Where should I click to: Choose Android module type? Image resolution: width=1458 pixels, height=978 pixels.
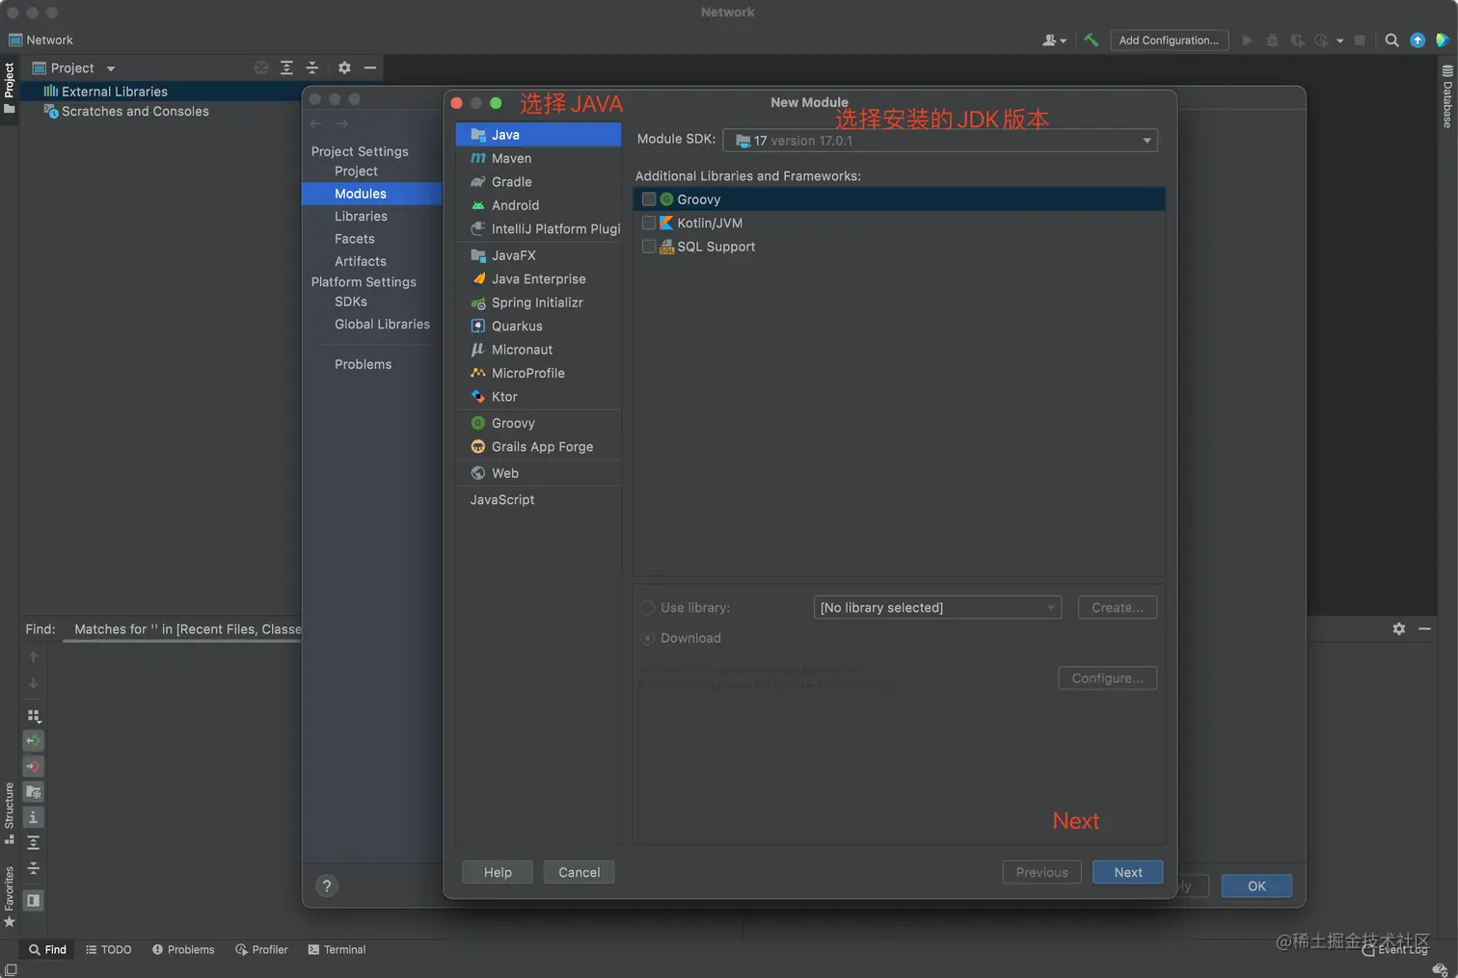point(538,205)
